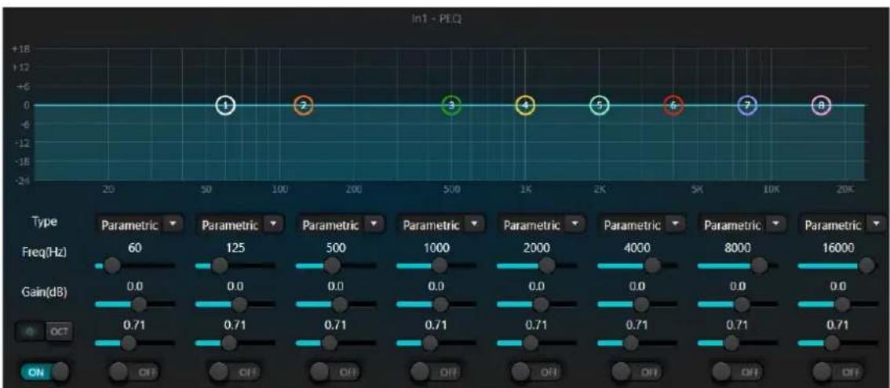
Task: Click the 0.0 gain value of the 2000 Hz band
Action: 536,287
